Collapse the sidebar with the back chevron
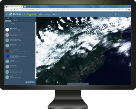136x109 pixels. 6,14
